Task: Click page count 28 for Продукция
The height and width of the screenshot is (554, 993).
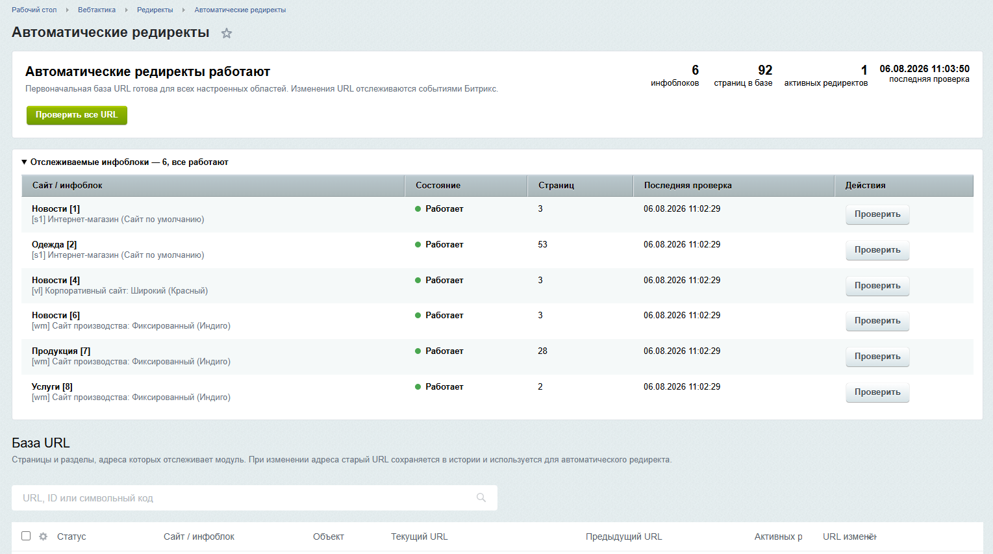Action: tap(542, 351)
